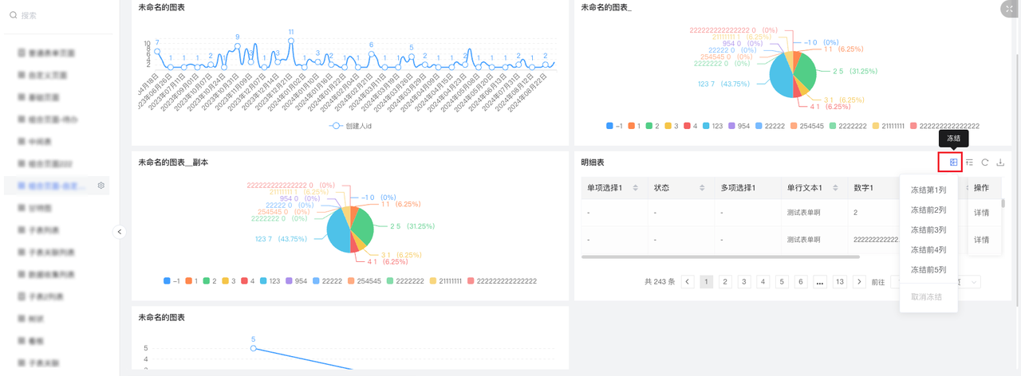Click the fullscreen icon at top right
The width and height of the screenshot is (1021, 376).
click(x=1009, y=8)
